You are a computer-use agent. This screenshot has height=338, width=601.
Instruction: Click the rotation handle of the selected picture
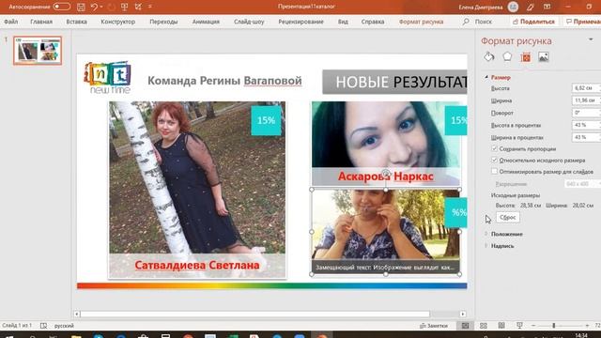[x=386, y=174]
